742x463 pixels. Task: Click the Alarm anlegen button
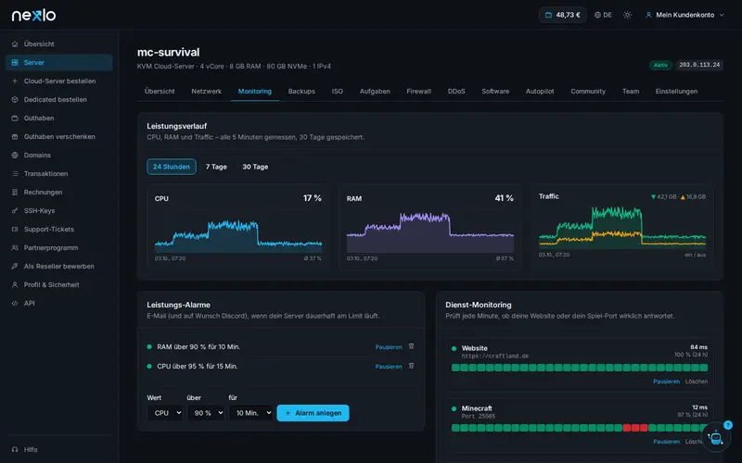(313, 413)
